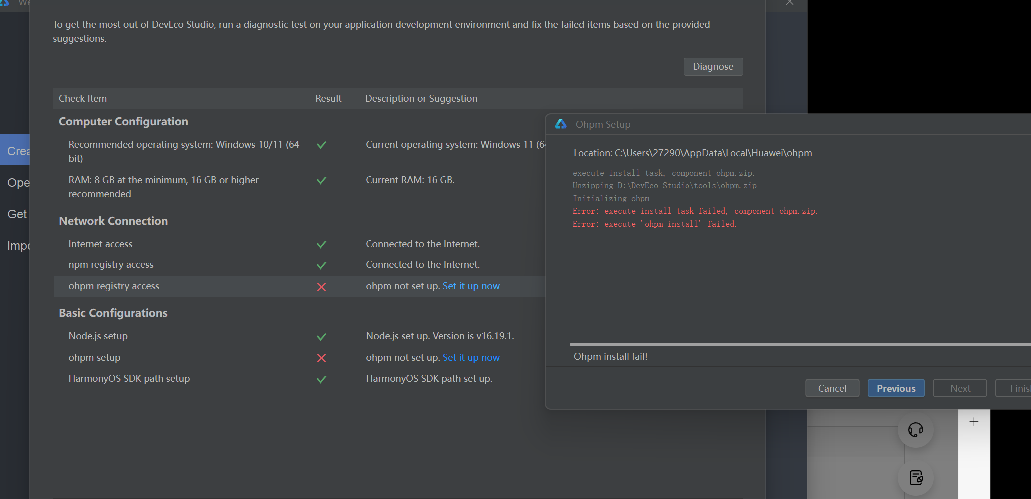
Task: Click the plus icon in background window
Action: pos(974,422)
